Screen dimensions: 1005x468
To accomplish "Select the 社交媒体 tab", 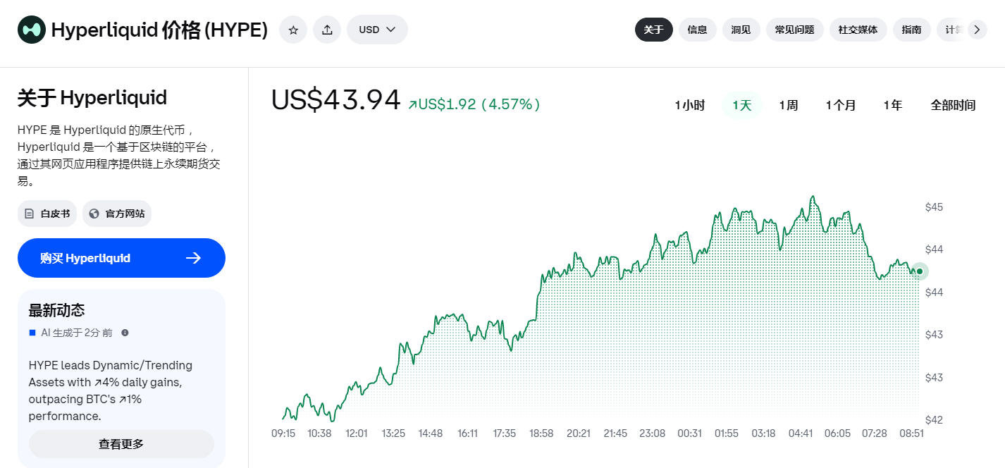I will (x=858, y=30).
